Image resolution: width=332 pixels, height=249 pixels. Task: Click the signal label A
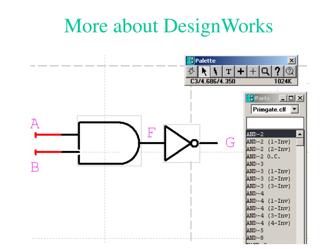(35, 124)
